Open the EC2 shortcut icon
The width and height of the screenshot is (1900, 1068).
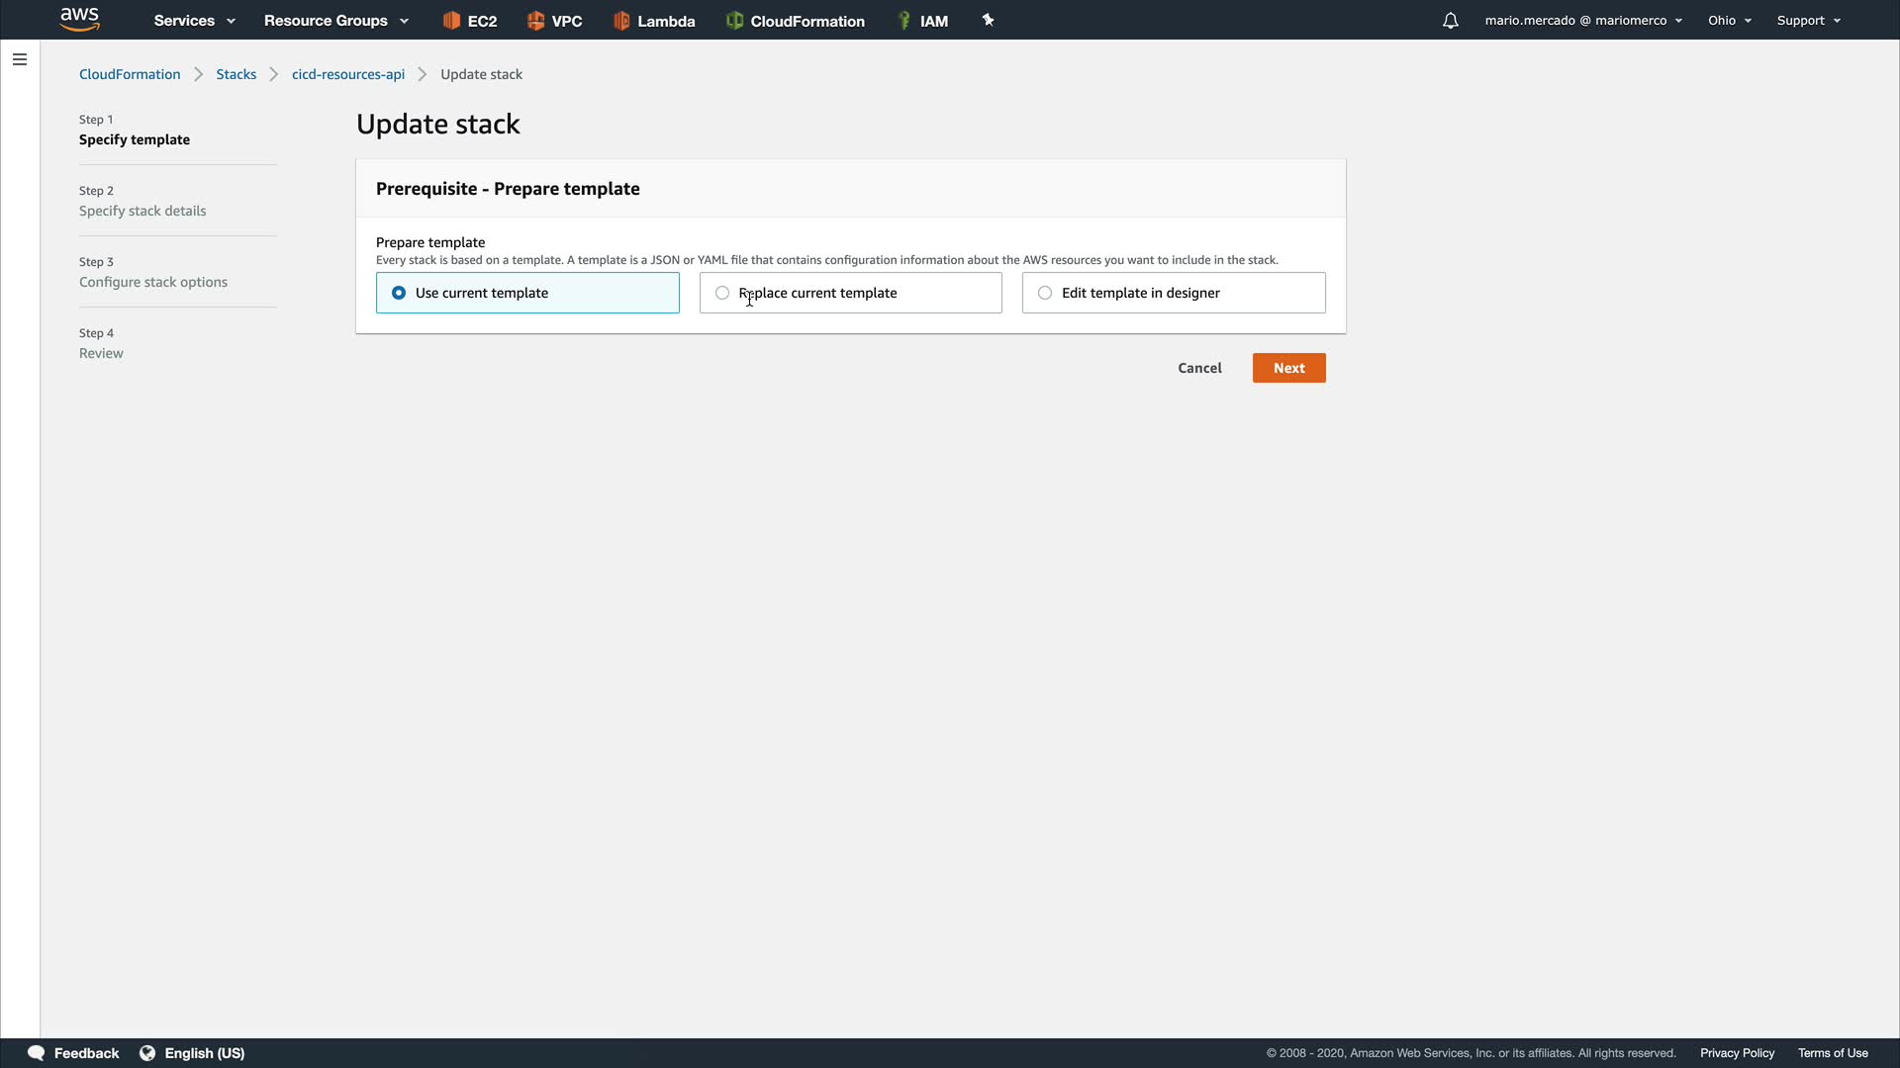tap(469, 21)
